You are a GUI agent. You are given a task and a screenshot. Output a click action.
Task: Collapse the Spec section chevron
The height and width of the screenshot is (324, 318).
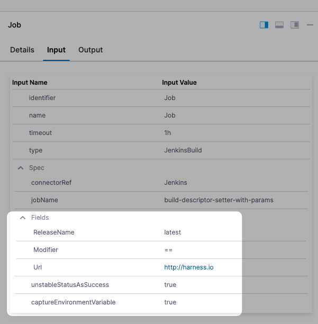21,168
